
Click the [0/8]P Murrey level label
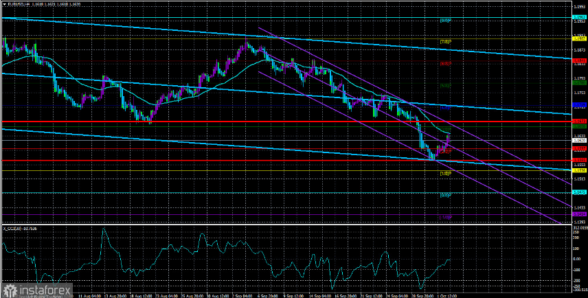(x=445, y=195)
